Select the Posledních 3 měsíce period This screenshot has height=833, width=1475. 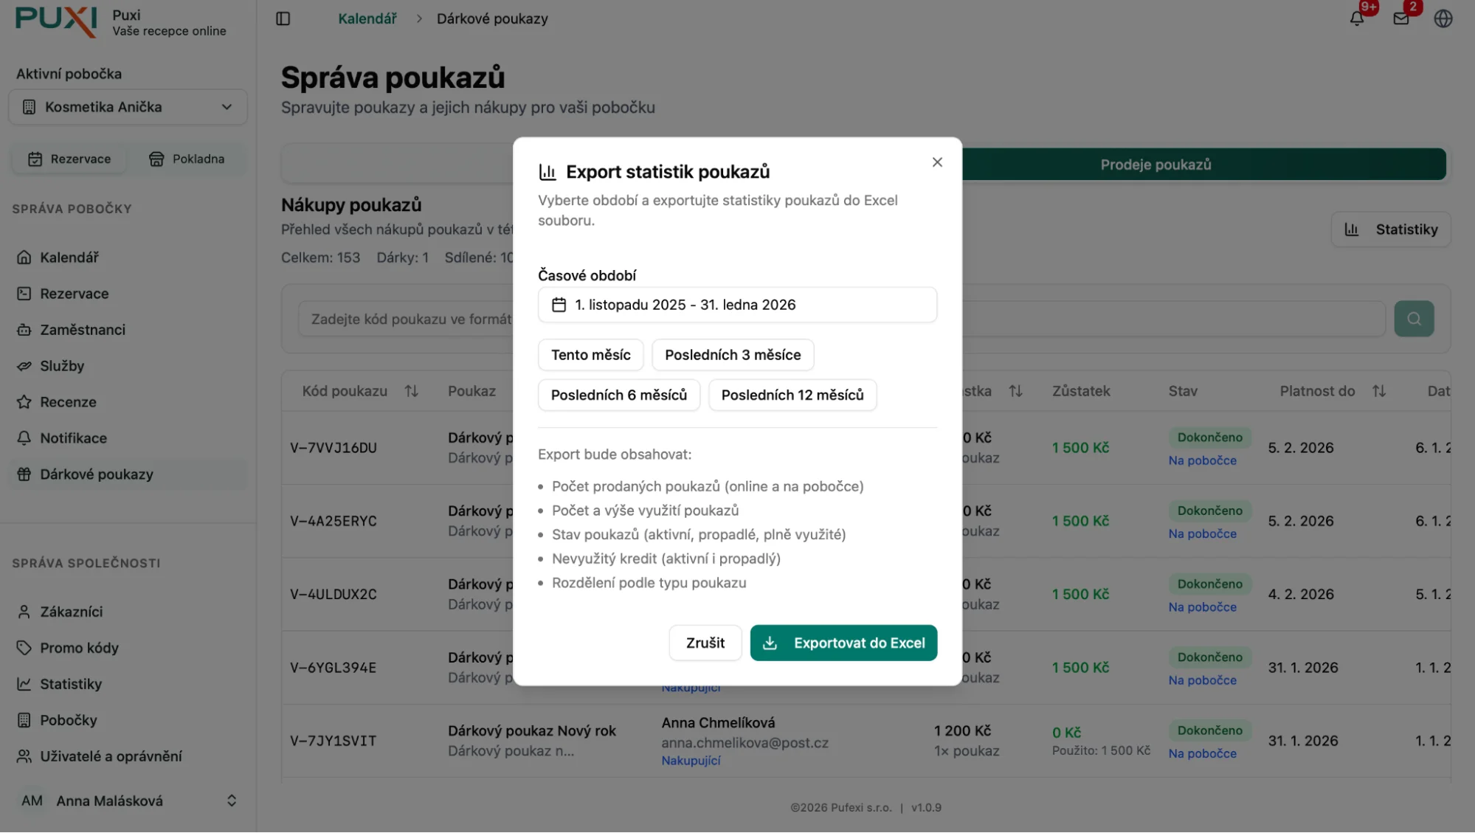732,354
